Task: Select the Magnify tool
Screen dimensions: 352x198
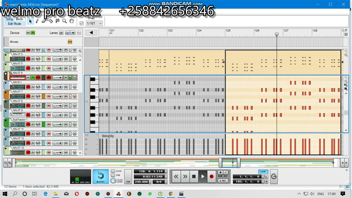Action: 64,21
